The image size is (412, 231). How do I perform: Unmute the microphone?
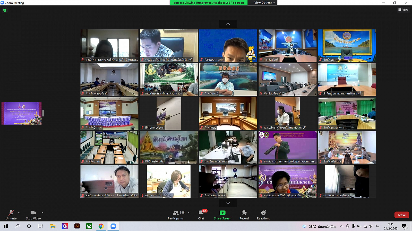pos(11,215)
